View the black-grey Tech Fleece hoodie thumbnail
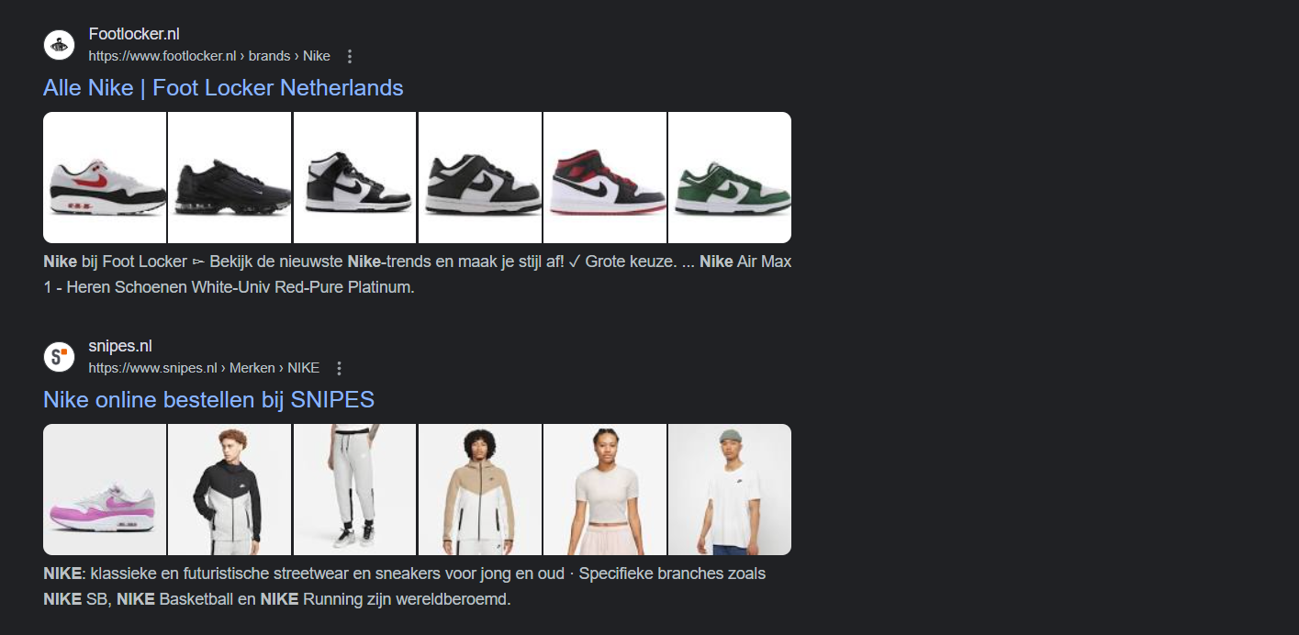The image size is (1299, 635). (x=230, y=489)
